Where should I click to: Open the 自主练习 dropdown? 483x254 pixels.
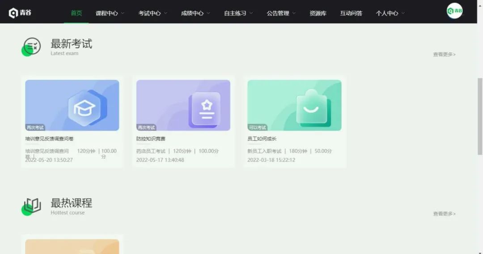pos(238,13)
